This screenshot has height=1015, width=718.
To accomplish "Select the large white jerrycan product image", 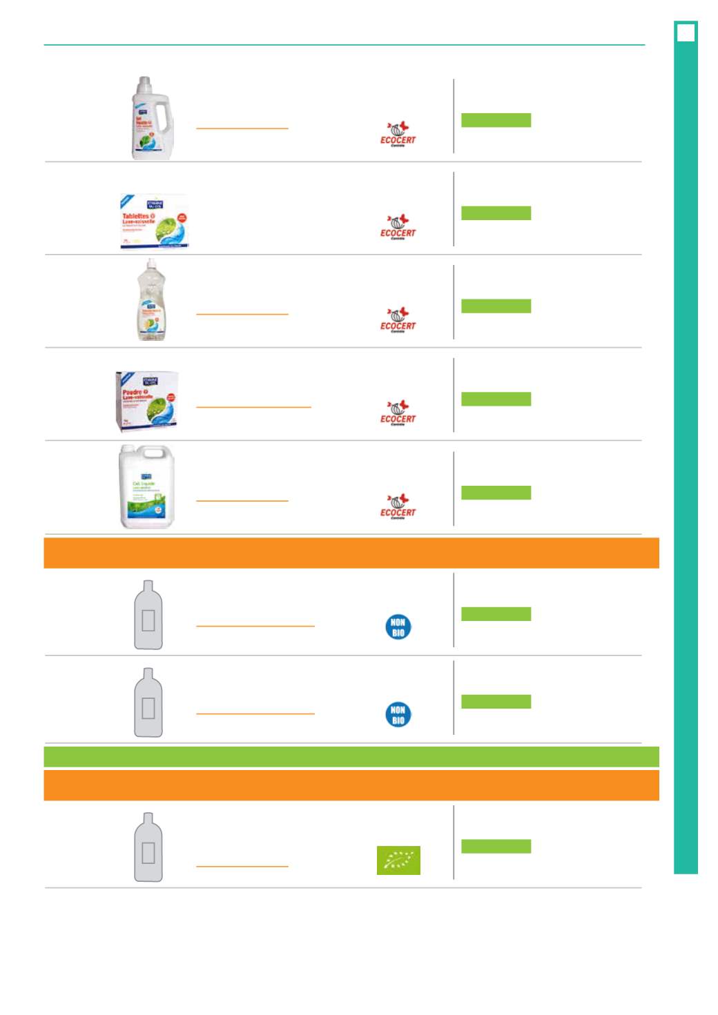I will 146,487.
